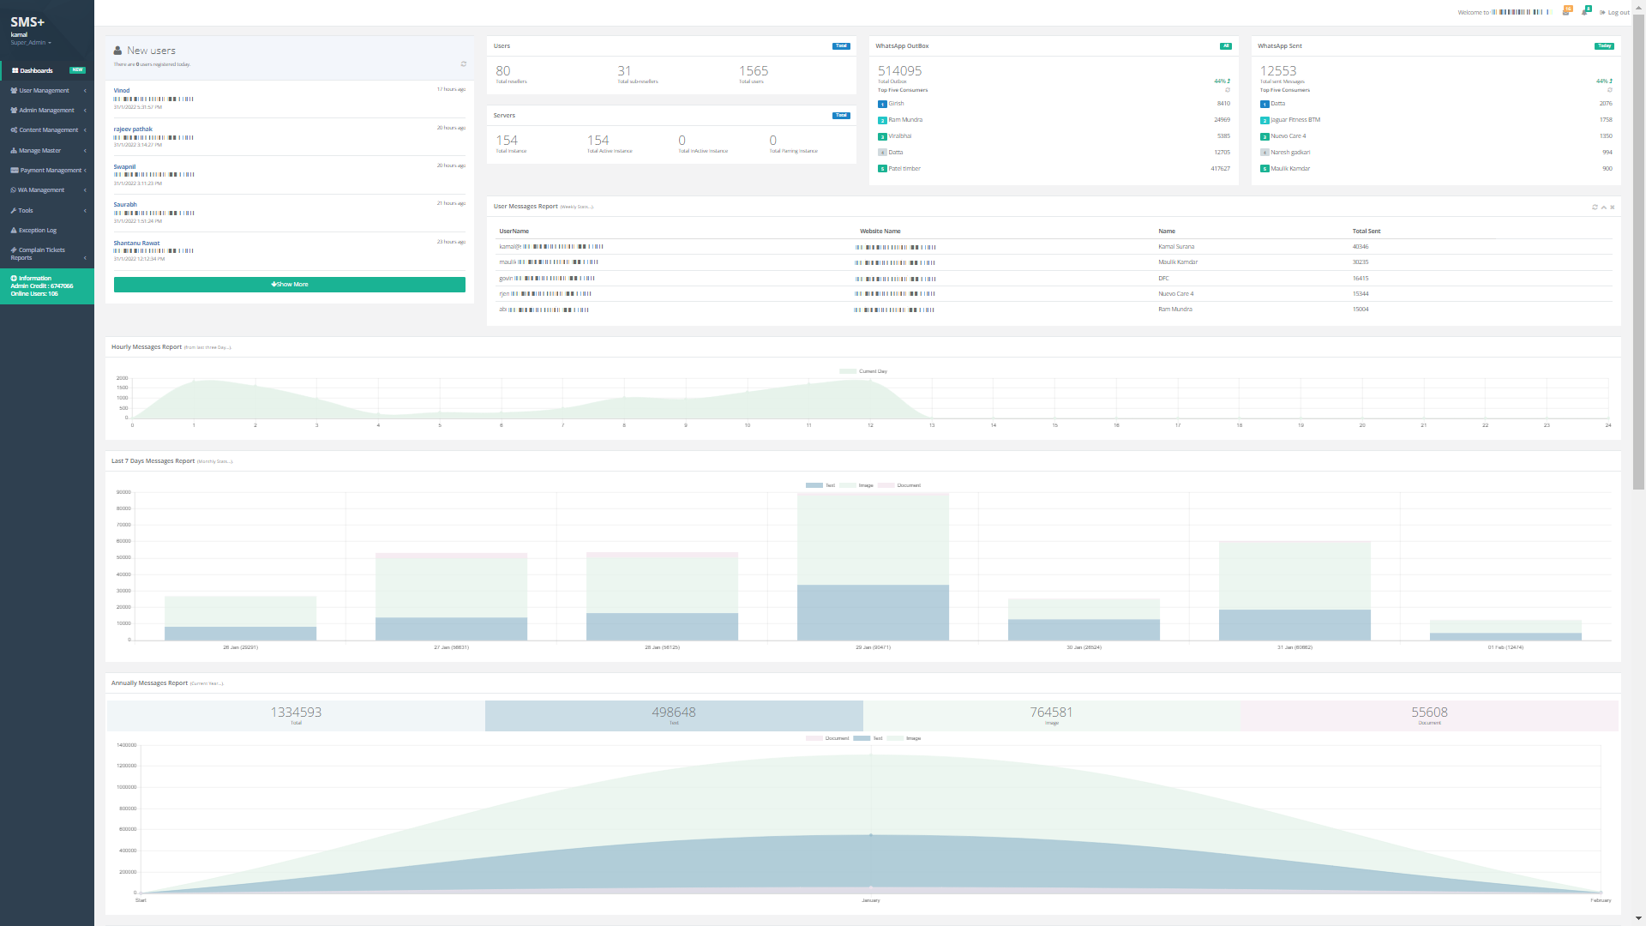The height and width of the screenshot is (926, 1646).
Task: Expand Complain Tickets Reports chevron
Action: (x=85, y=258)
